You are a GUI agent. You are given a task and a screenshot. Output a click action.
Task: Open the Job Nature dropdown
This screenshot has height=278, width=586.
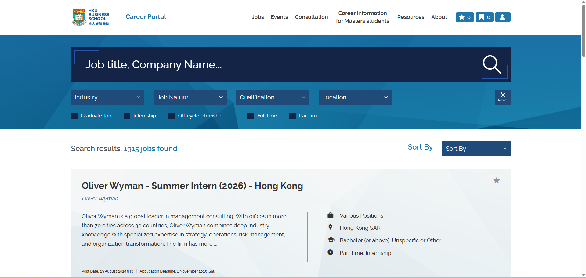click(x=190, y=97)
